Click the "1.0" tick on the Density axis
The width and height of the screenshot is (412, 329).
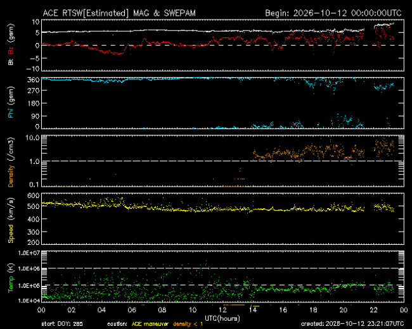tap(34, 161)
